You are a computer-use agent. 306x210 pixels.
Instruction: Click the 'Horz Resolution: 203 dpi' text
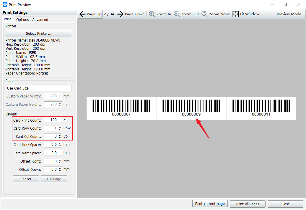tap(25, 44)
